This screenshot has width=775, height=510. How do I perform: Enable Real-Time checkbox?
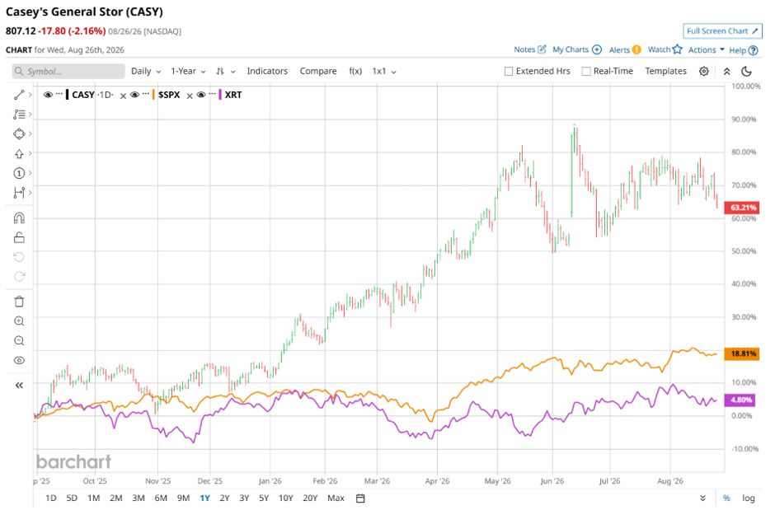coord(585,71)
